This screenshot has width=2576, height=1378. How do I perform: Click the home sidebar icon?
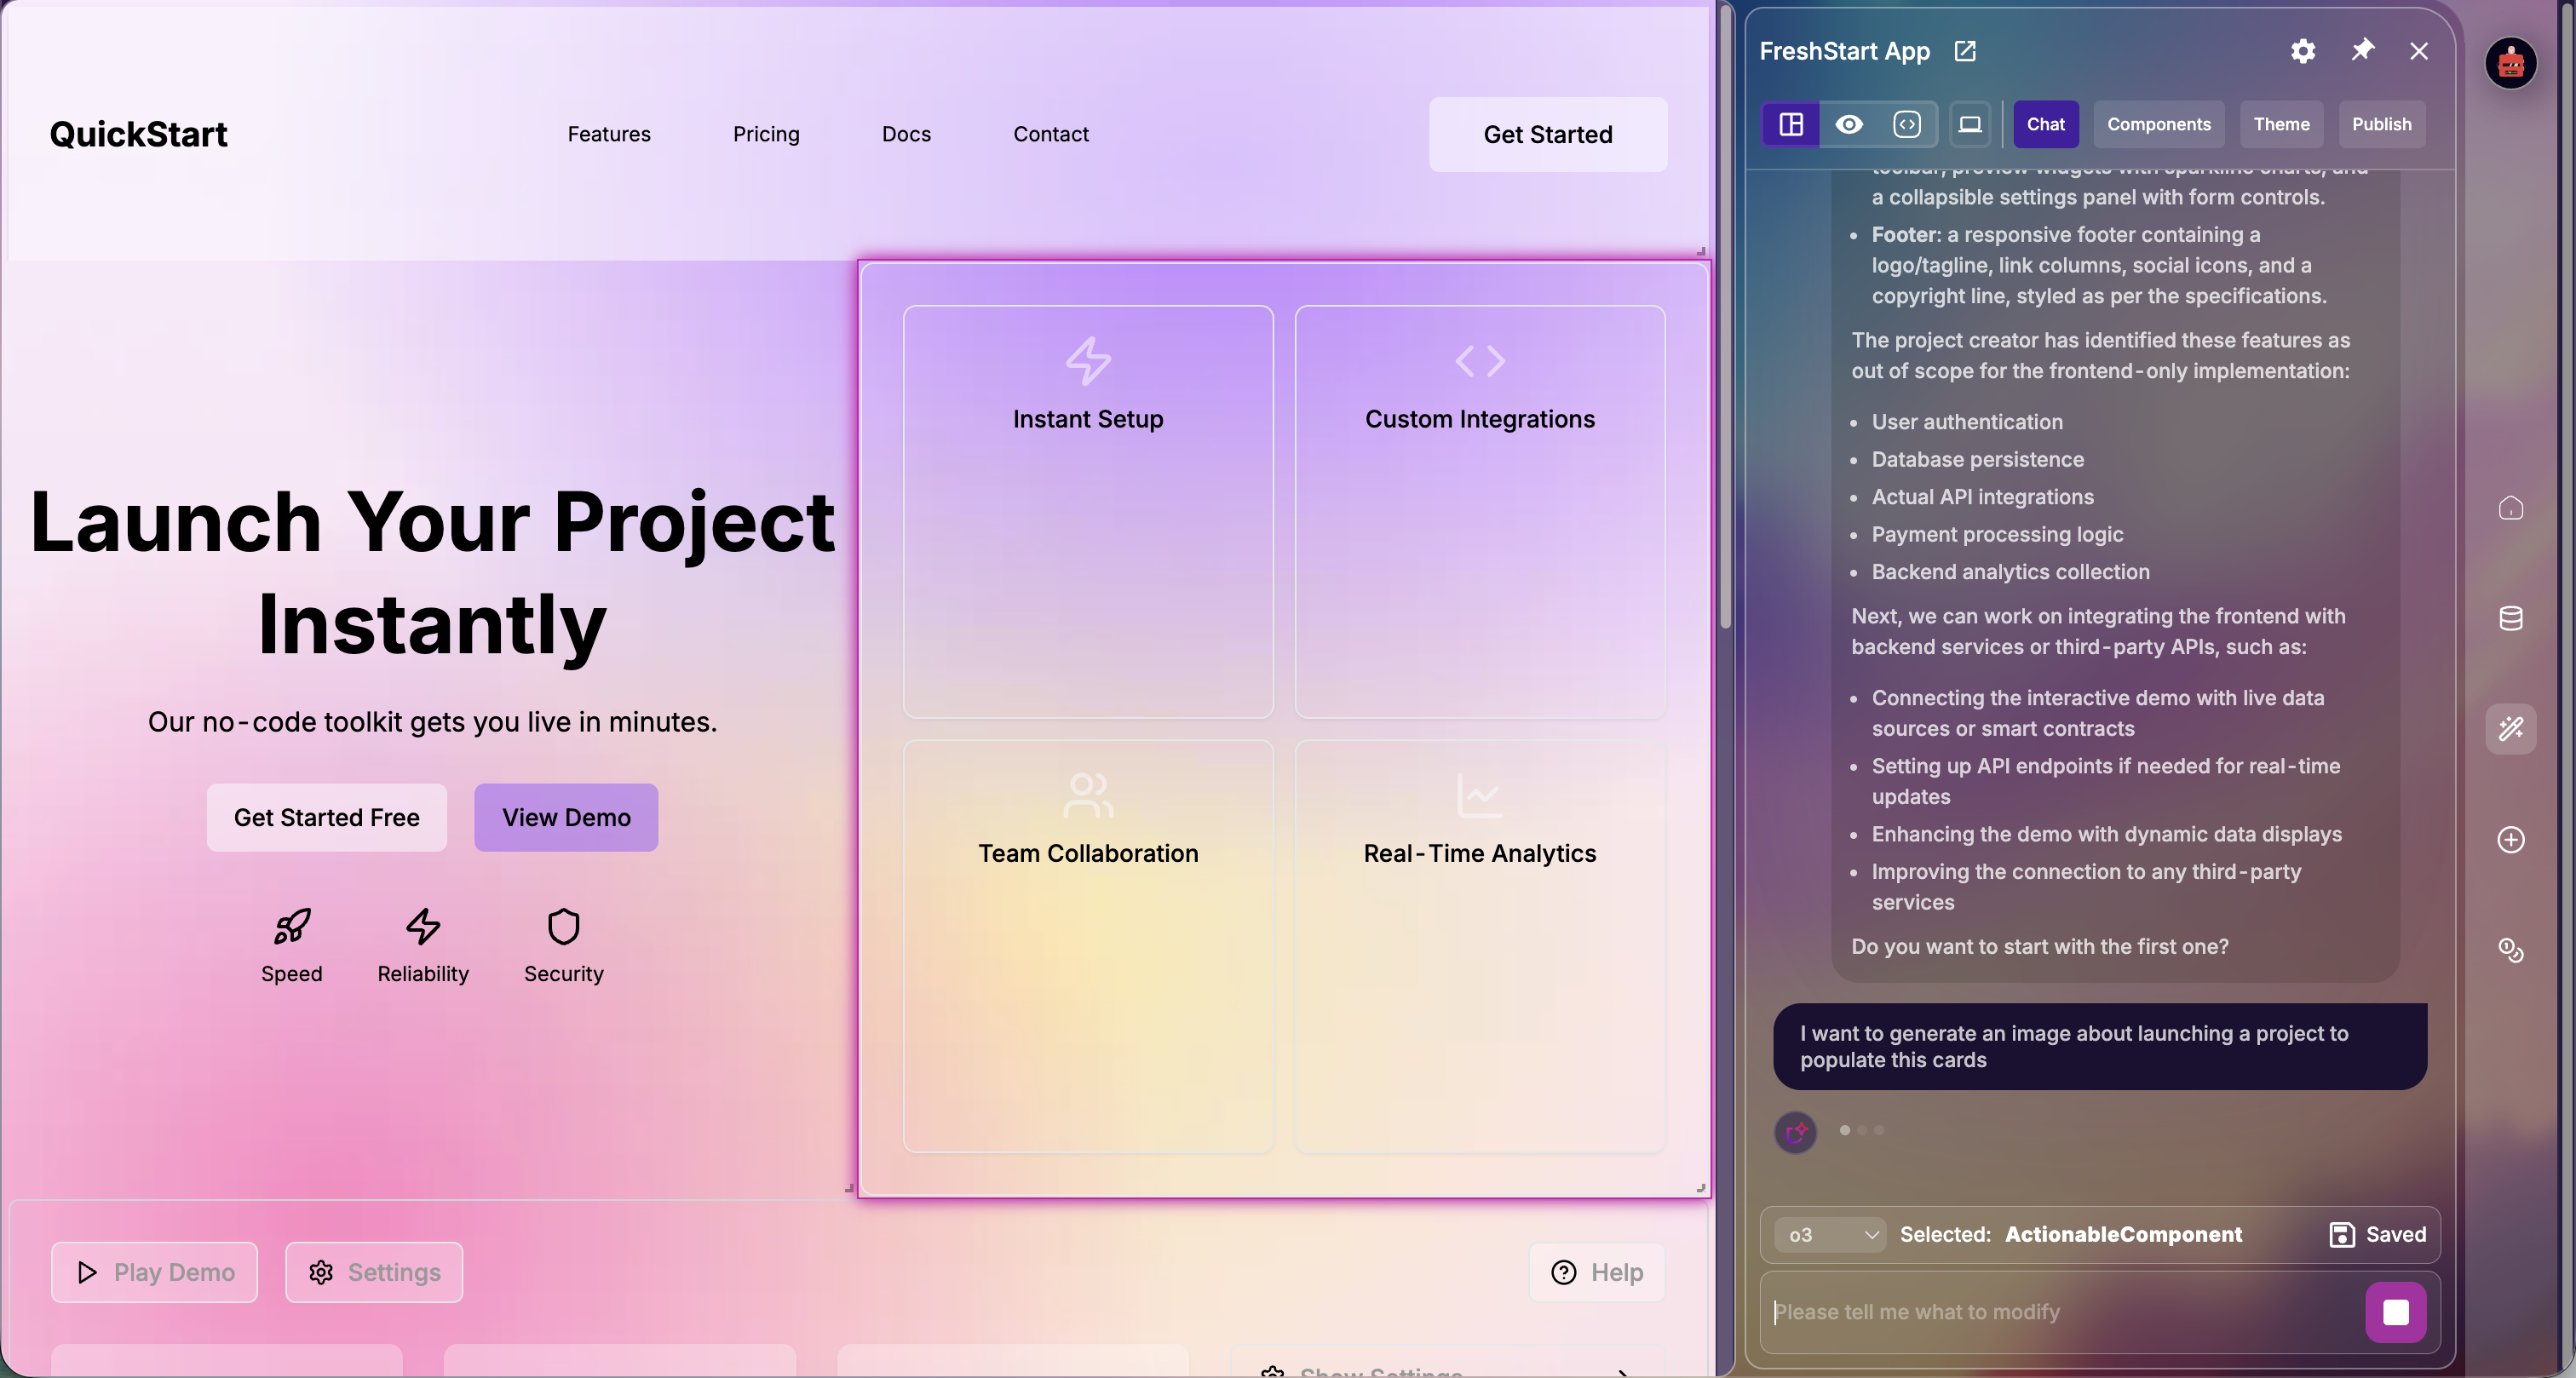click(2510, 508)
